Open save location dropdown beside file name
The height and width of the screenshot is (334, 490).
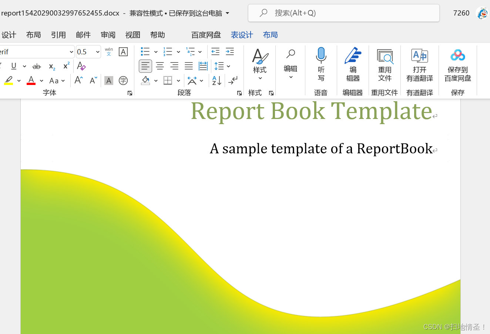pos(228,13)
